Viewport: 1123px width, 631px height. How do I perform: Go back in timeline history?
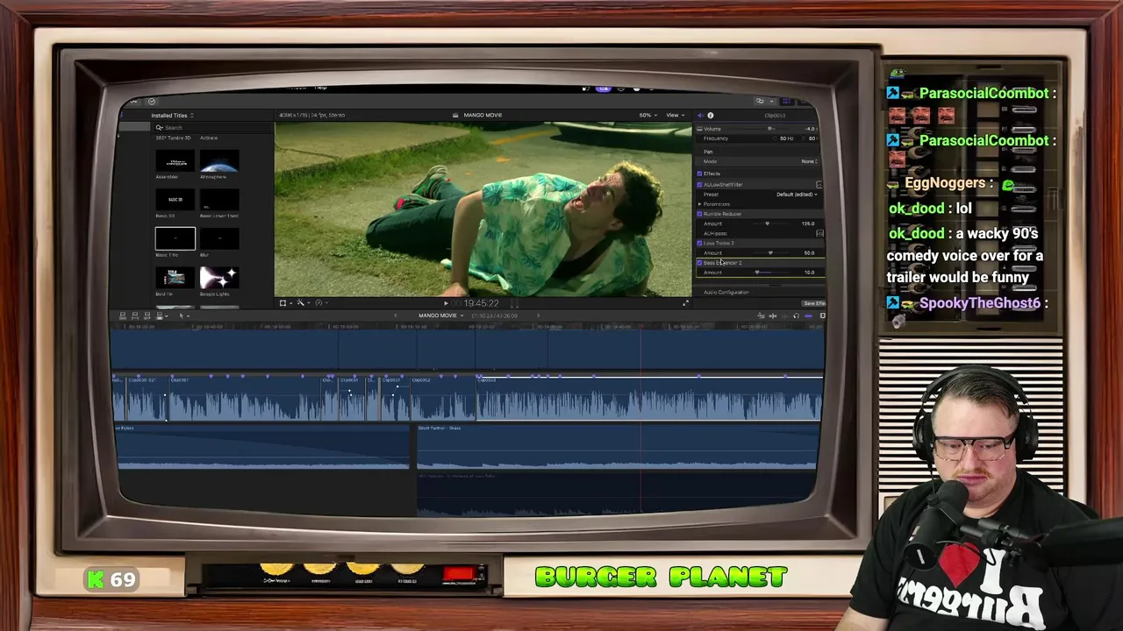click(x=395, y=315)
